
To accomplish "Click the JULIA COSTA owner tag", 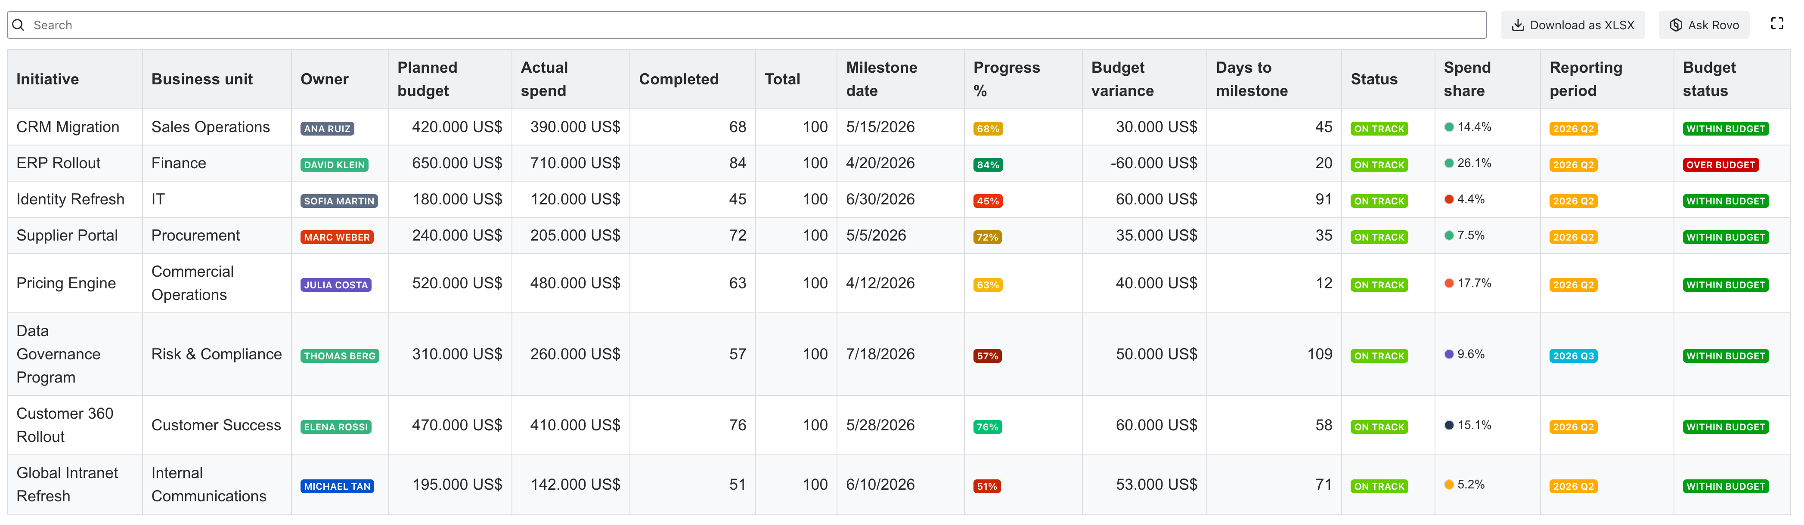I will point(335,285).
